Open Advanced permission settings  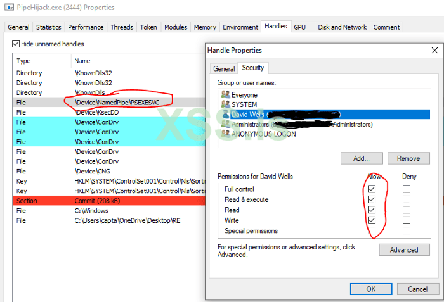[x=404, y=249]
